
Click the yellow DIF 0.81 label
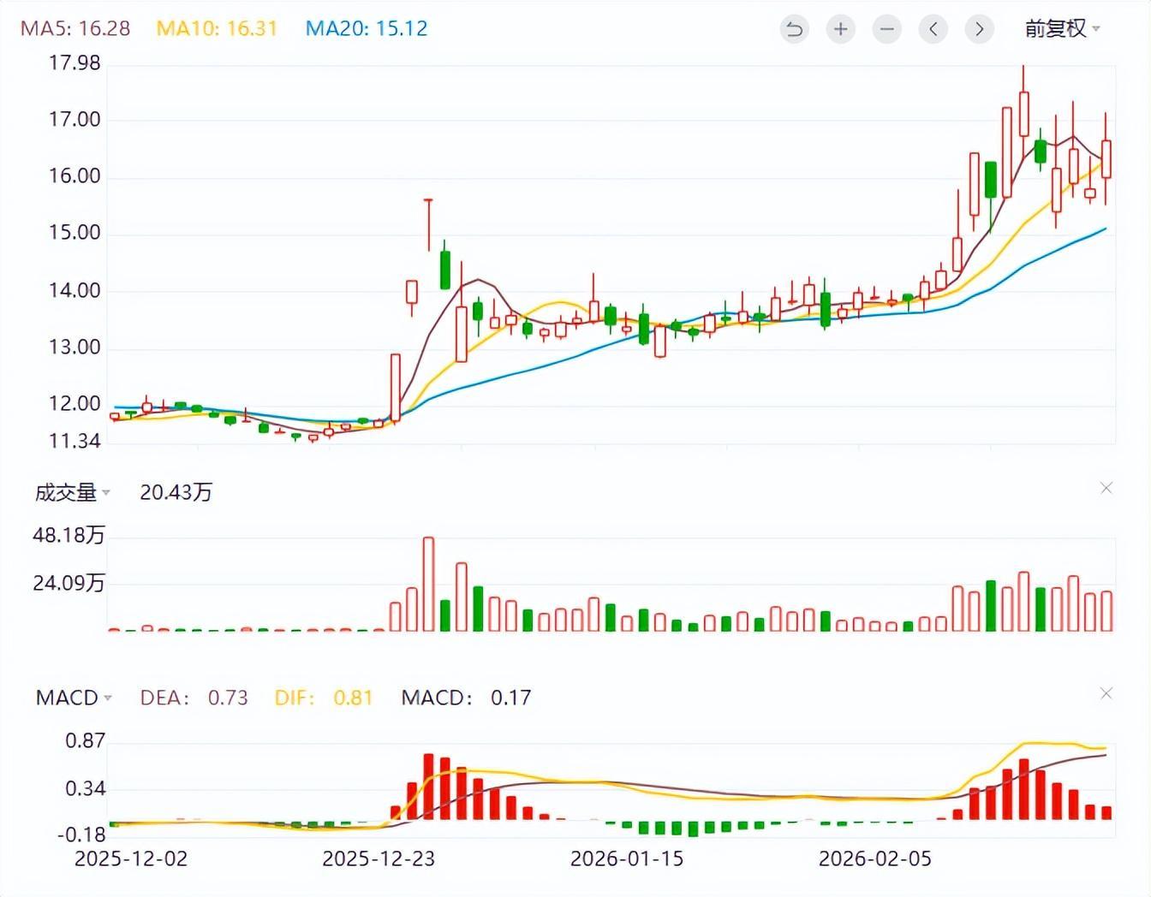pyautogui.click(x=323, y=698)
